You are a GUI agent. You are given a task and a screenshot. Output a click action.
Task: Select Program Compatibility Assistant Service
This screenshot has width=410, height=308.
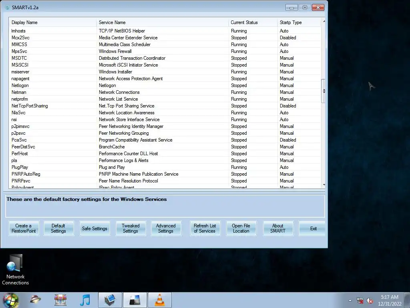(x=135, y=140)
